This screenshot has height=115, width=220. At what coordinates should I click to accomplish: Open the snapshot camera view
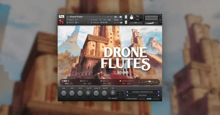(x=115, y=17)
